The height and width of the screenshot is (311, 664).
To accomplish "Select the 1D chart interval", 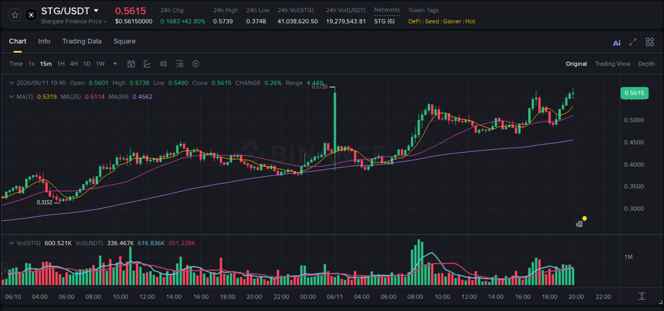I will click(x=87, y=64).
